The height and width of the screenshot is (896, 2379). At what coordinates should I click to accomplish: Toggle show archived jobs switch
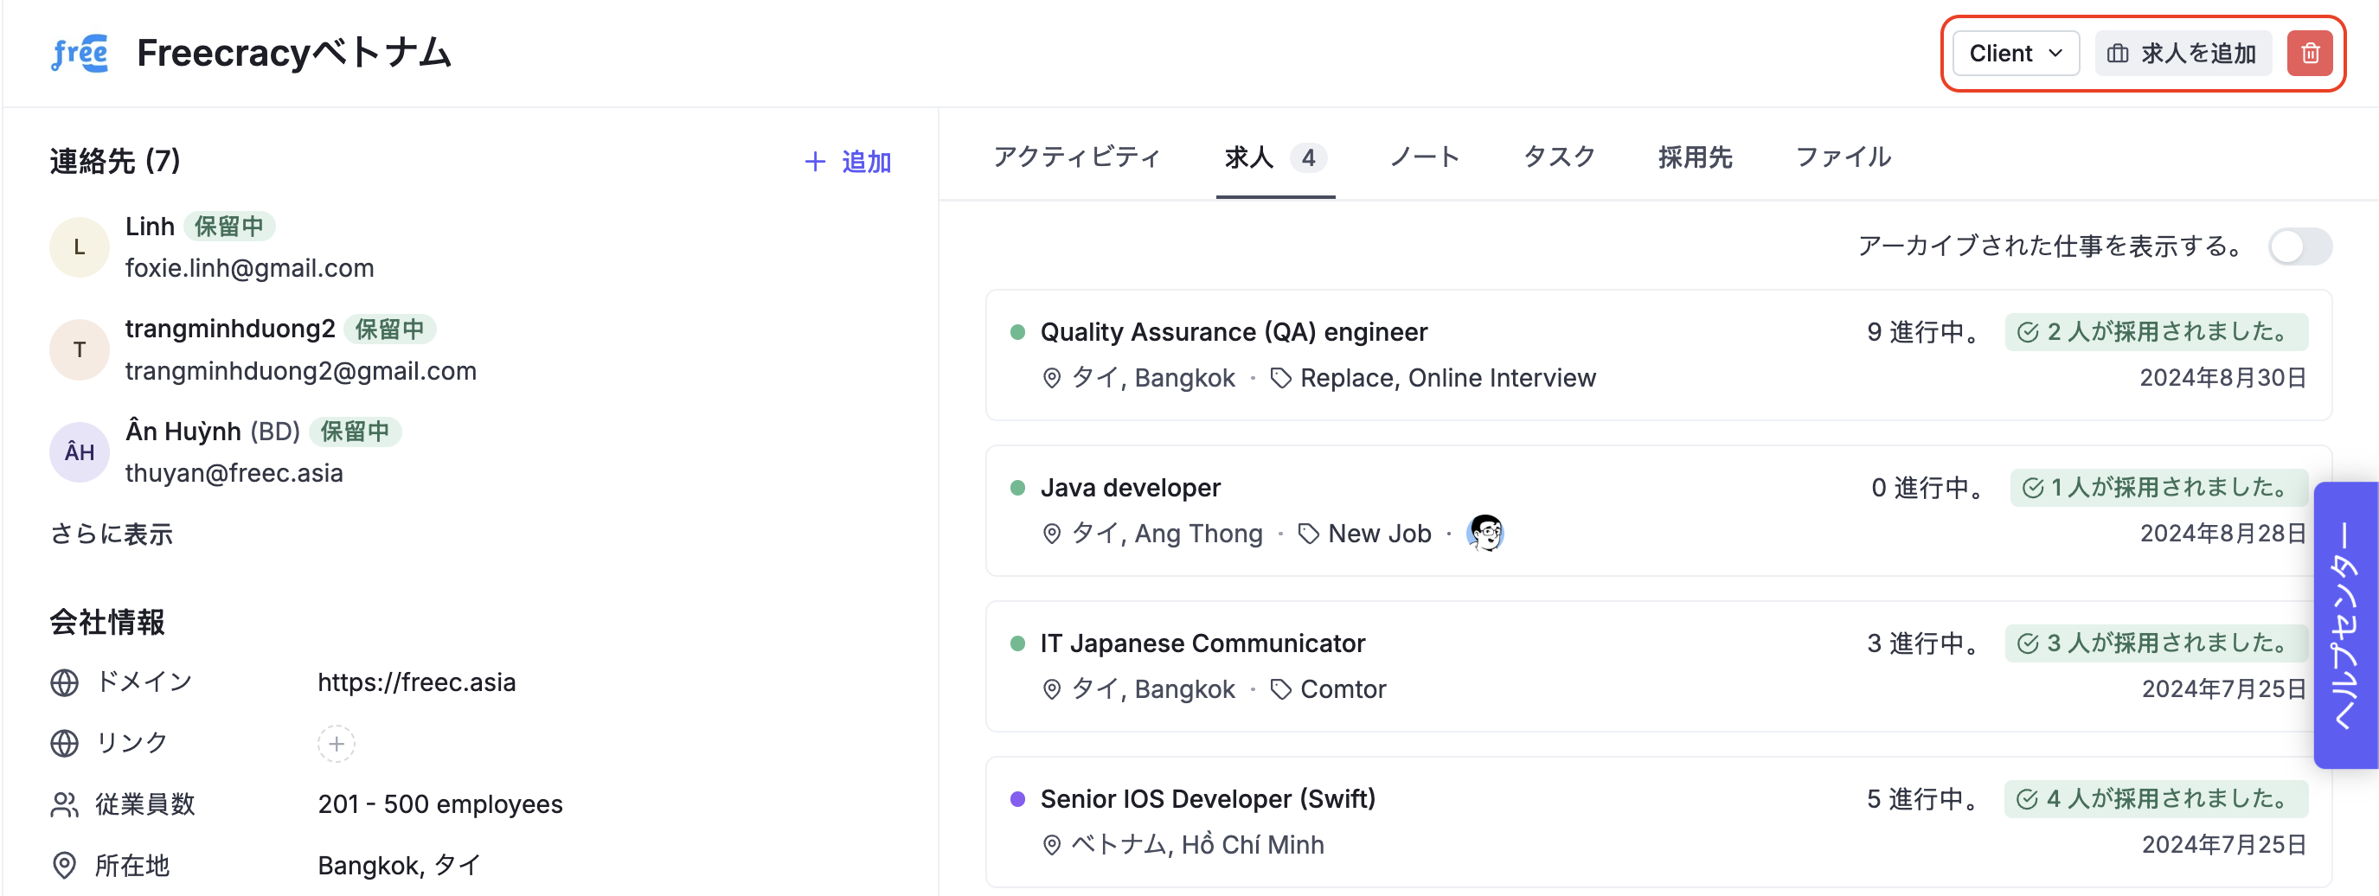pos(2299,246)
